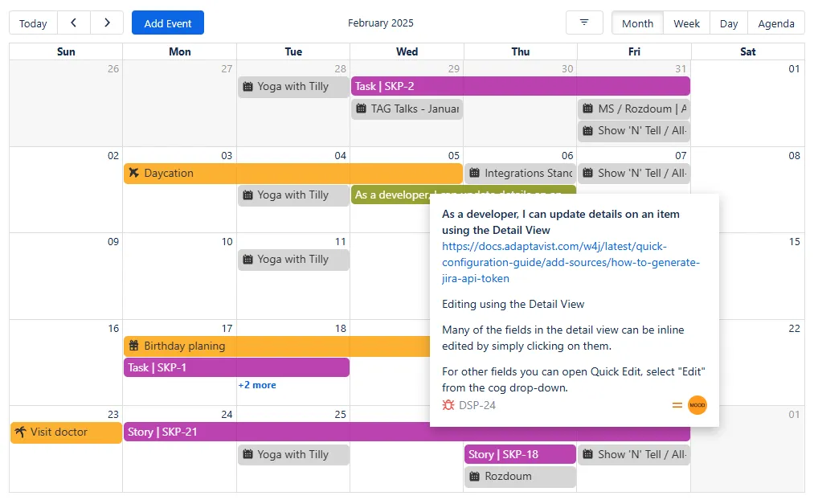Click calendar icon on Rozdoum event on the 27th

coord(474,476)
